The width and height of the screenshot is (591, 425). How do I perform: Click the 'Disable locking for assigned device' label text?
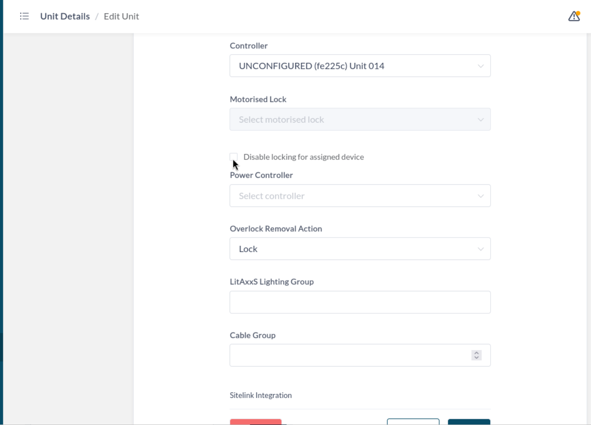coord(303,157)
